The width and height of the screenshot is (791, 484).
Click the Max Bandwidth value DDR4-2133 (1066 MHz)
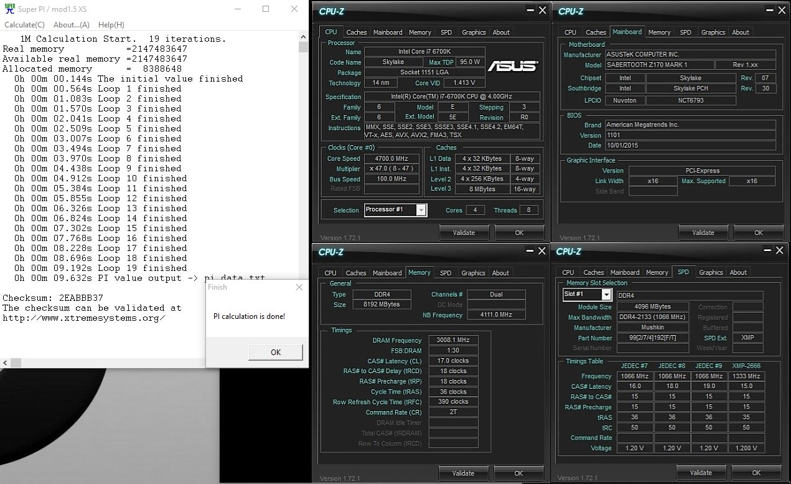pyautogui.click(x=652, y=318)
